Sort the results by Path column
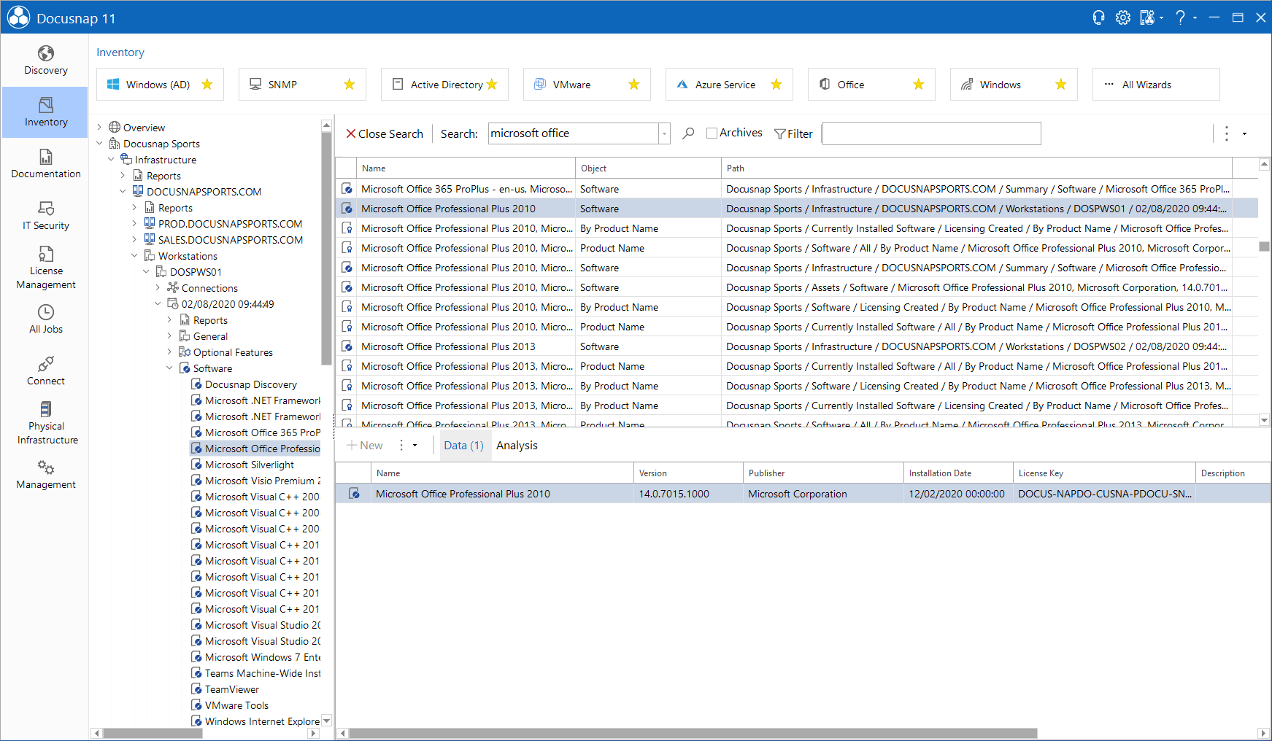This screenshot has width=1272, height=741. pyautogui.click(x=976, y=168)
